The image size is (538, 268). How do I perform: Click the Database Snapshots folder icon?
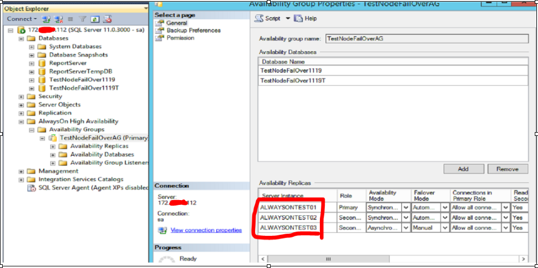point(42,55)
